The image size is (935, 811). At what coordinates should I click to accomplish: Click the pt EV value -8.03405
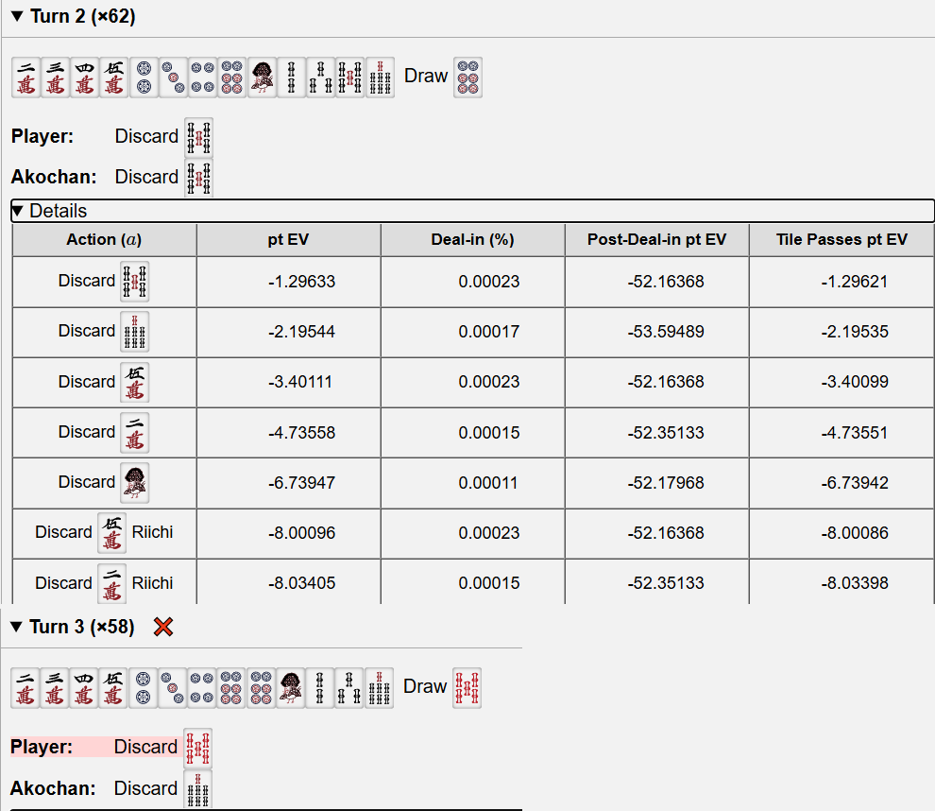point(301,583)
